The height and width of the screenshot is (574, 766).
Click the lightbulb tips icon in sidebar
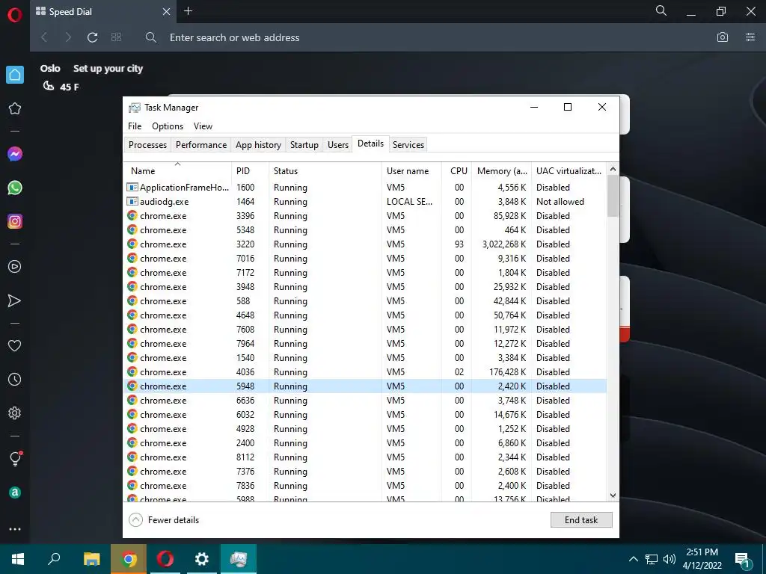click(16, 458)
